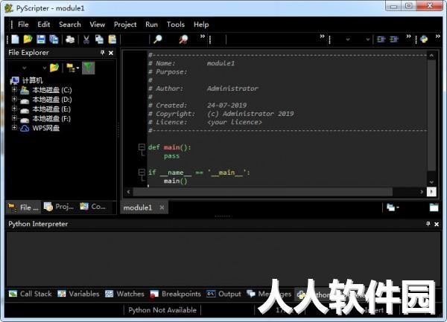Print the current module

pyautogui.click(x=70, y=39)
